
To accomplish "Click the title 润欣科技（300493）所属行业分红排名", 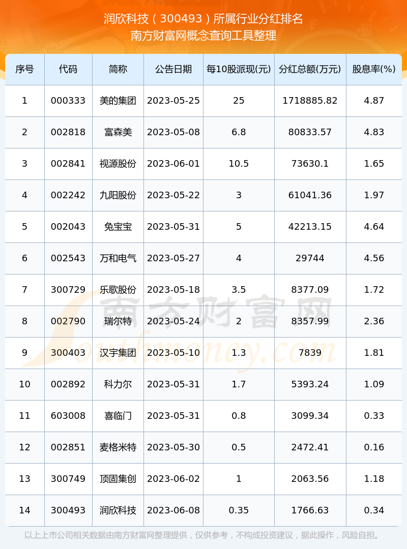I will pos(203,19).
